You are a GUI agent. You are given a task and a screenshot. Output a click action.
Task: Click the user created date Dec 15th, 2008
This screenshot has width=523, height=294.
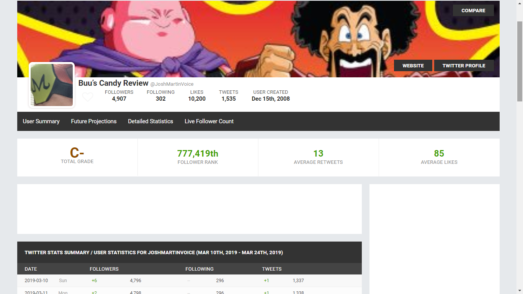(271, 99)
